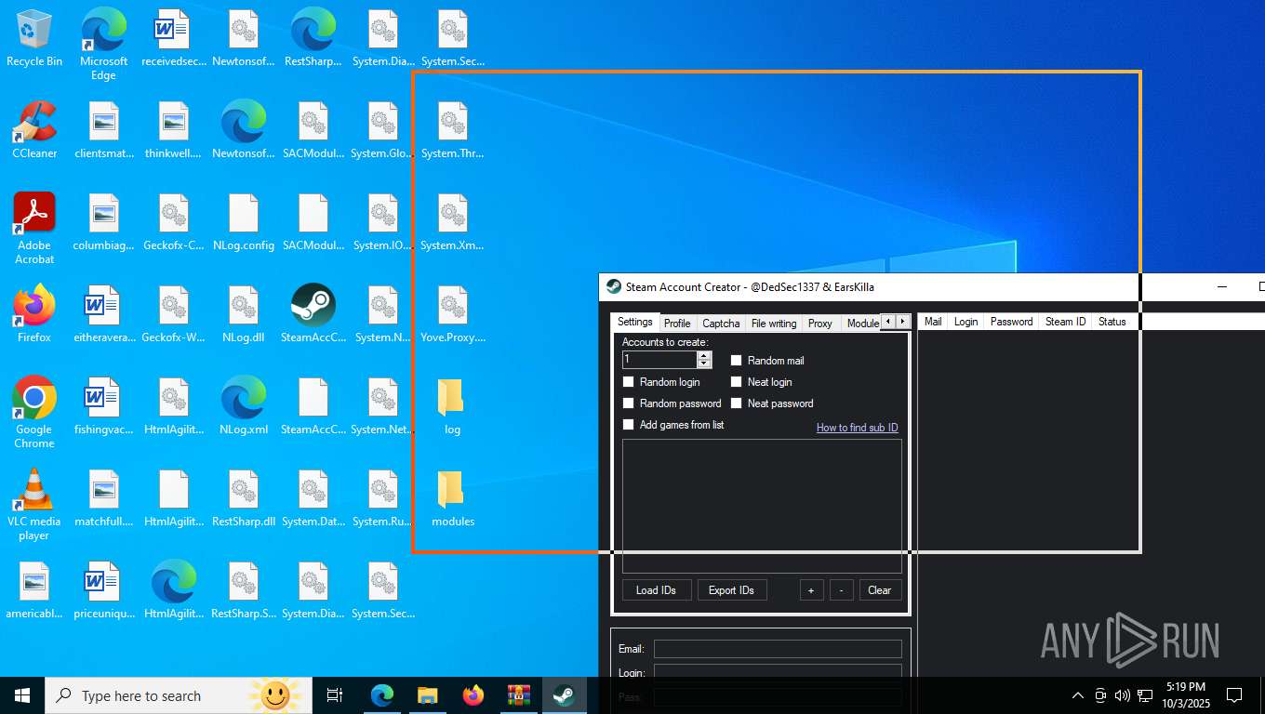Open Firefox from the taskbar
Screen dimensions: 1265x714
click(473, 695)
